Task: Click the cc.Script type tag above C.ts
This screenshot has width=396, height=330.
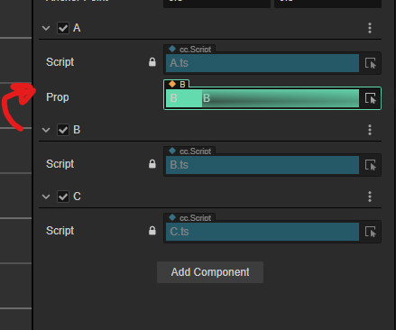Action: (189, 217)
